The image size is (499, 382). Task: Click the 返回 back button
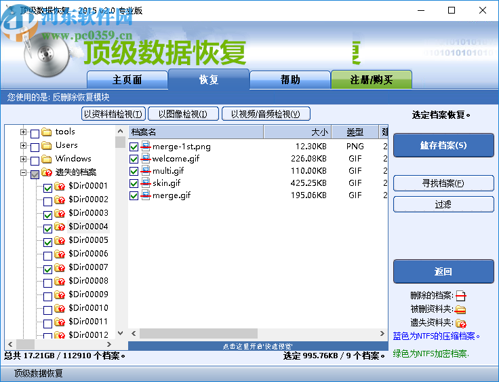pos(443,271)
